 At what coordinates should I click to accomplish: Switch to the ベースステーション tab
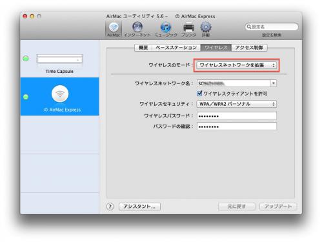(176, 48)
